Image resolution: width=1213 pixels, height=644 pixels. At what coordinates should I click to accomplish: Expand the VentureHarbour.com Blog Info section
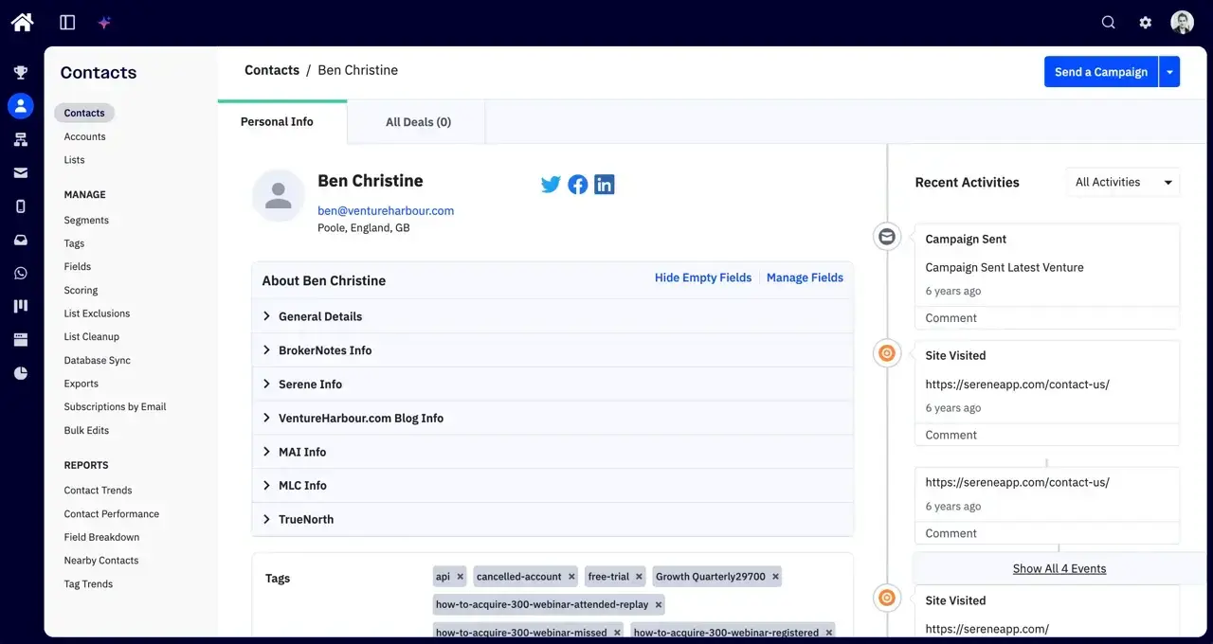(552, 418)
